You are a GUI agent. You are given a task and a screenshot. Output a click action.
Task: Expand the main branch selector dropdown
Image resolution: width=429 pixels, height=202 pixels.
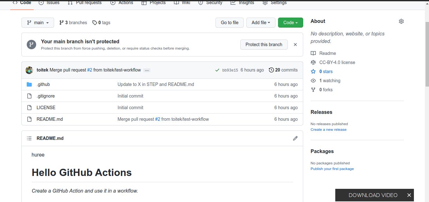(x=38, y=23)
